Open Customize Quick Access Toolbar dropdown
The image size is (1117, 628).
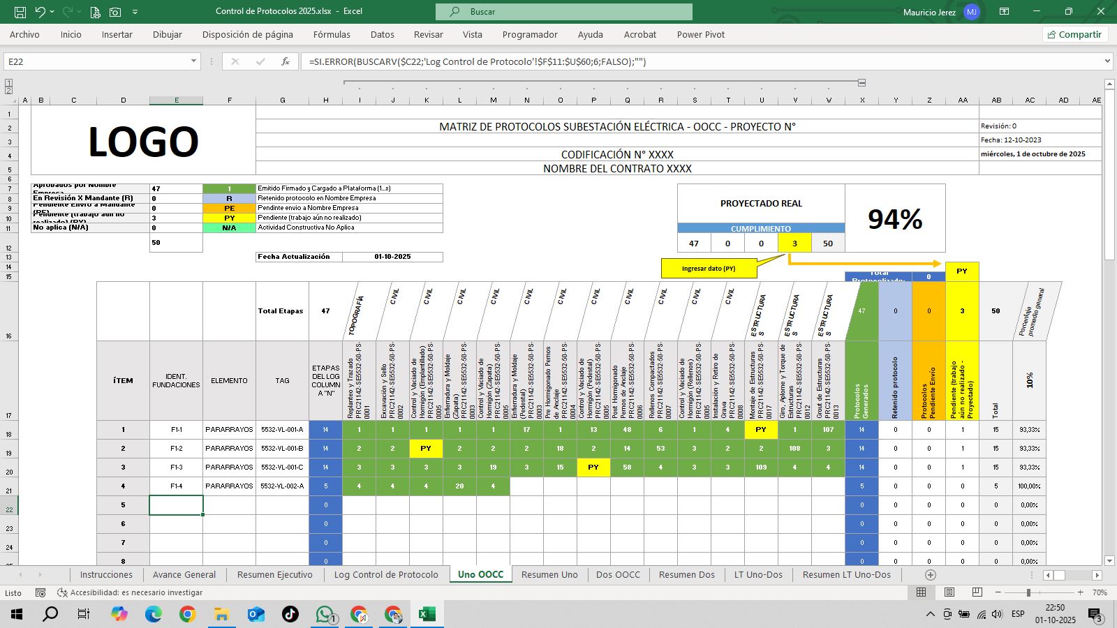click(135, 12)
